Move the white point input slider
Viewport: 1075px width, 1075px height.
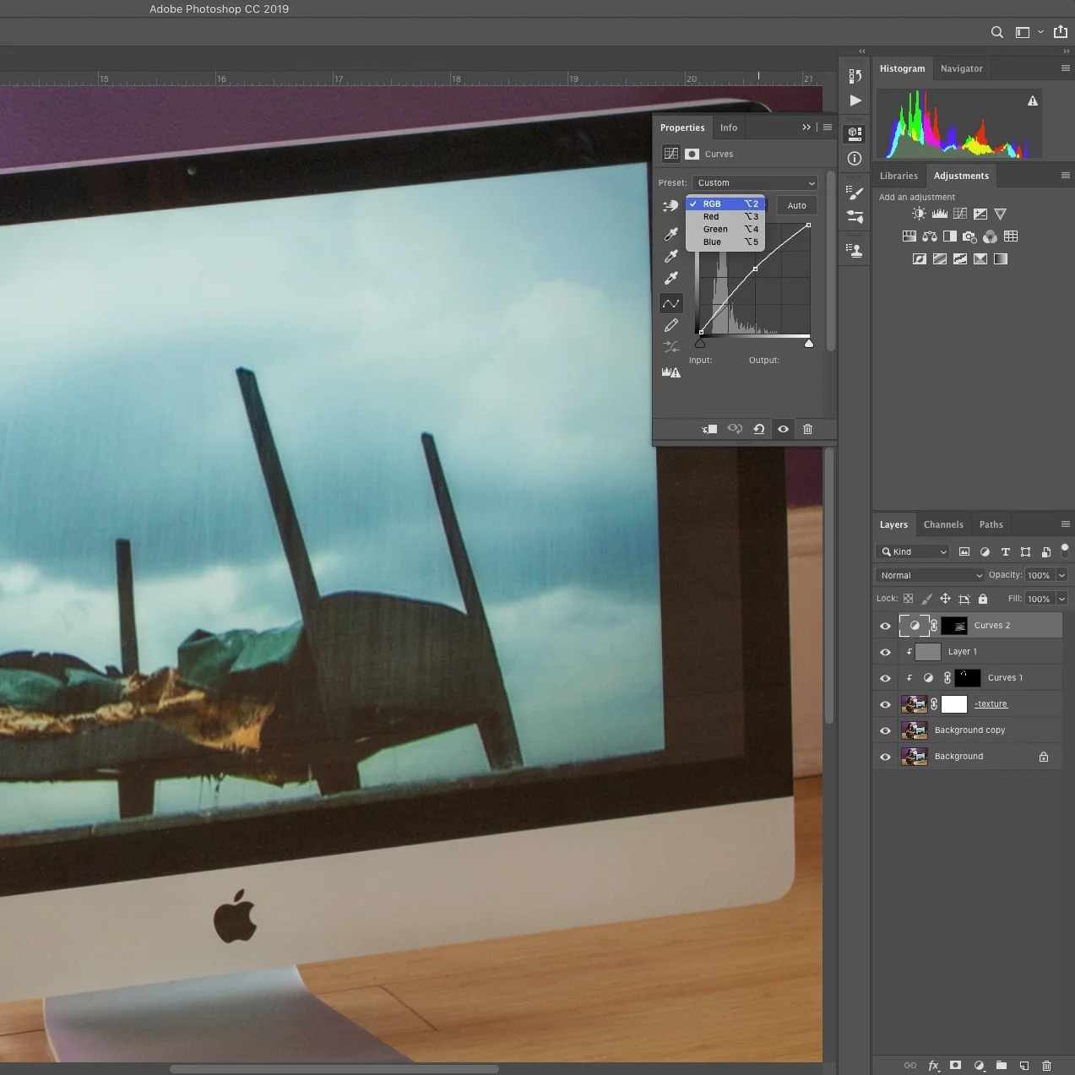pyautogui.click(x=809, y=344)
